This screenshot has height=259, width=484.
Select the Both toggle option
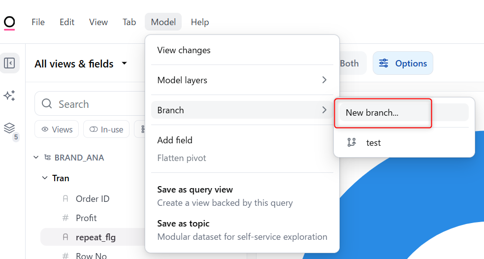[349, 64]
